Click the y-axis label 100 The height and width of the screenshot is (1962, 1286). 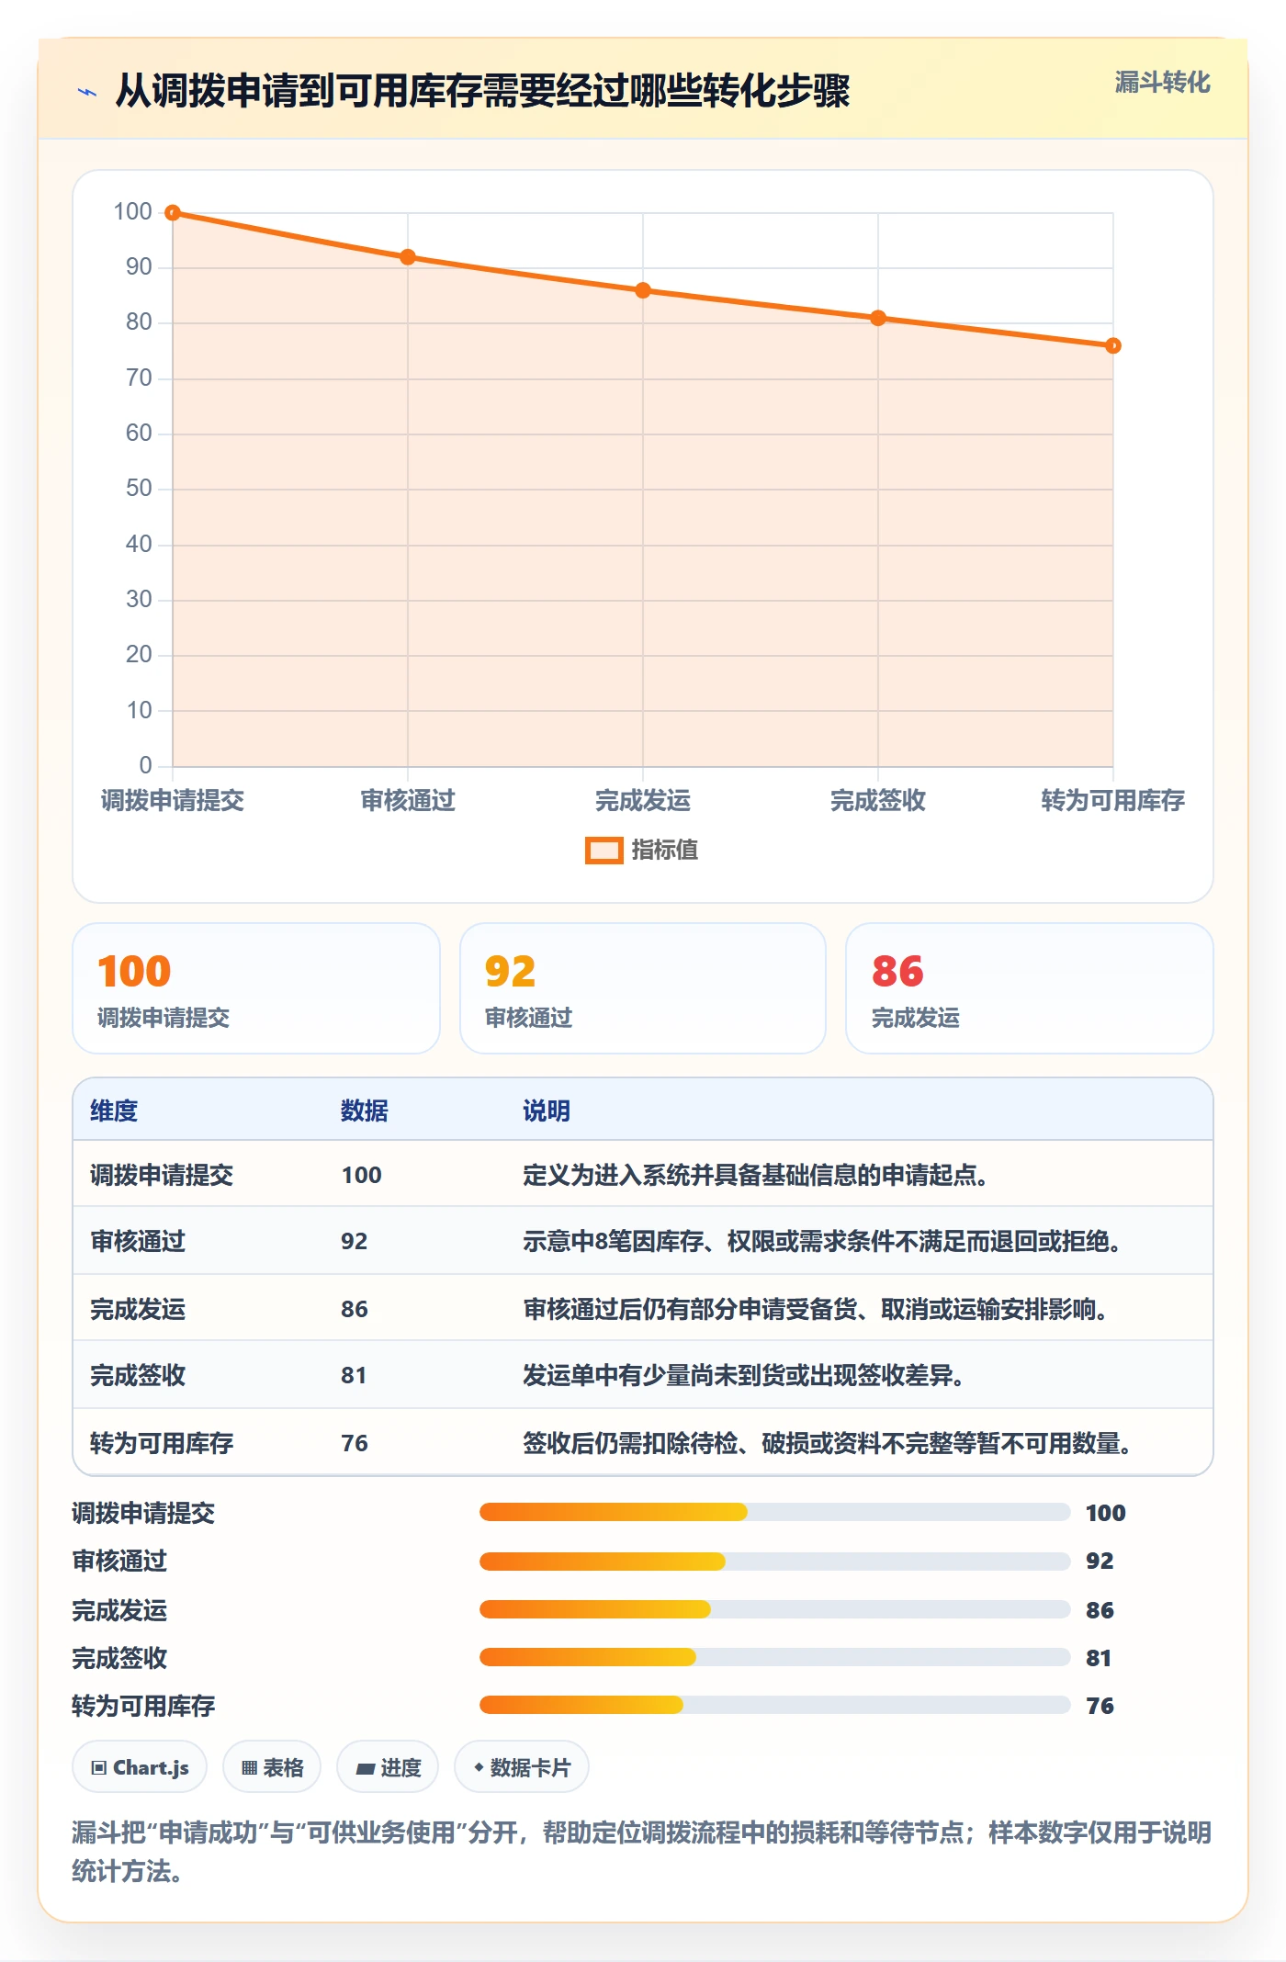132,212
